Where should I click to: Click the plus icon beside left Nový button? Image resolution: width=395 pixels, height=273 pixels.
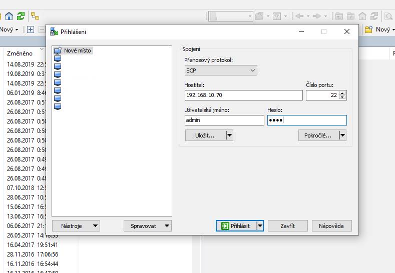pos(31,29)
